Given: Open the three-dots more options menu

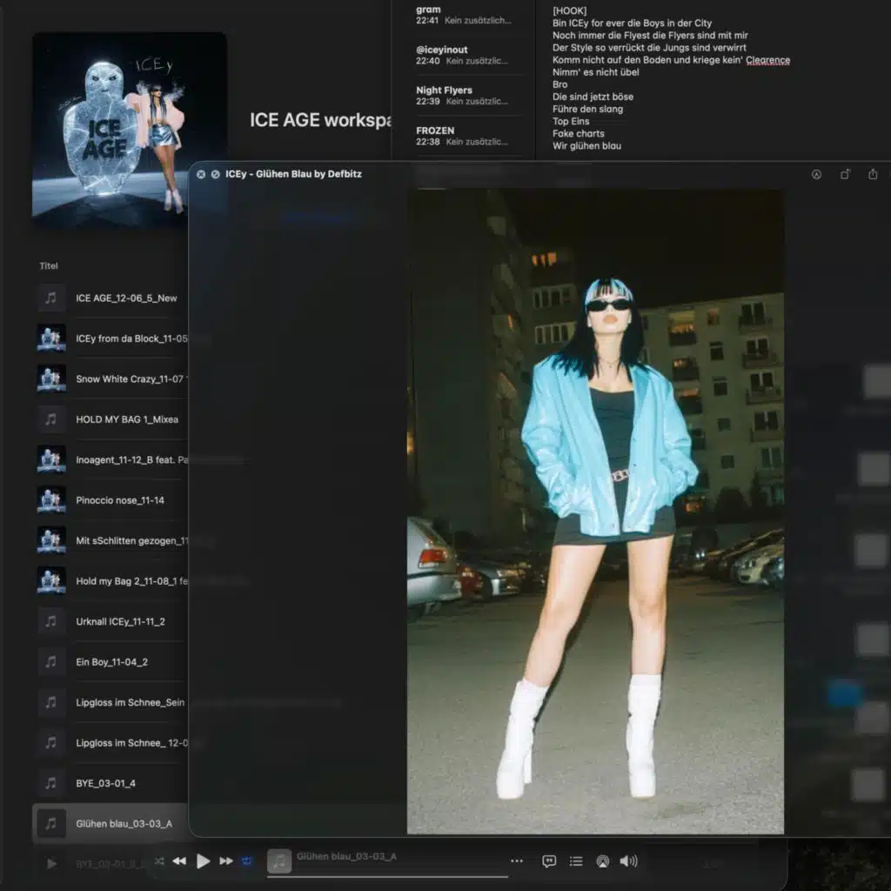Looking at the screenshot, I should pyautogui.click(x=517, y=861).
